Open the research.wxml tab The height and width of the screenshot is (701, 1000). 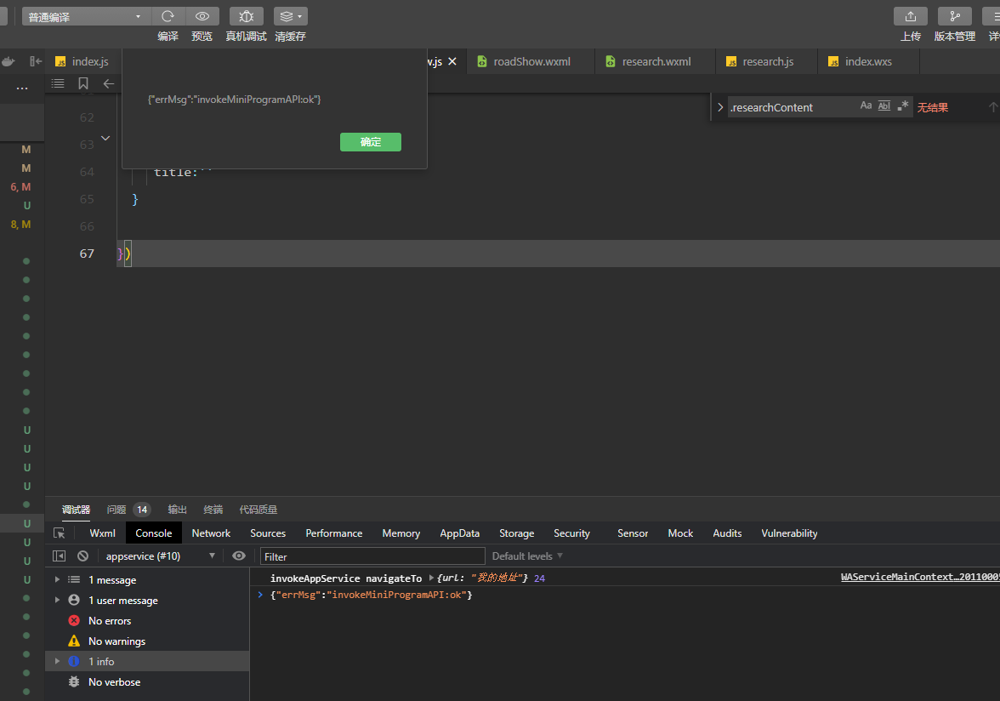656,61
